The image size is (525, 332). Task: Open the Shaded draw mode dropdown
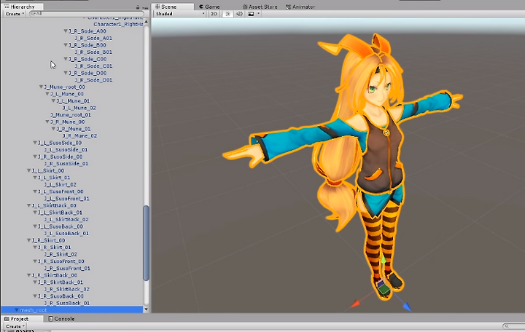point(180,14)
